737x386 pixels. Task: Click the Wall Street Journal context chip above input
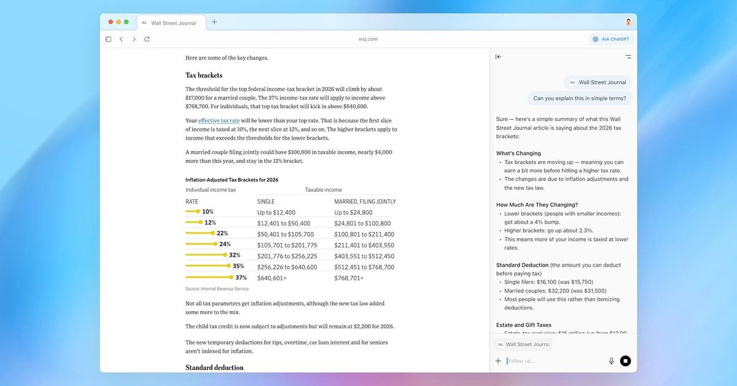coord(523,345)
